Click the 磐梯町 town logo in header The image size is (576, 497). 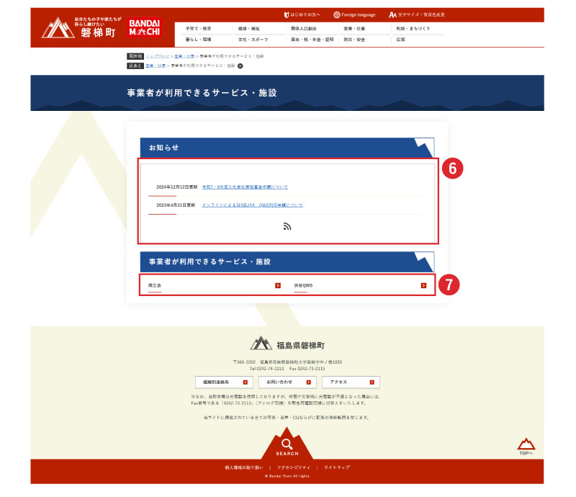(77, 29)
